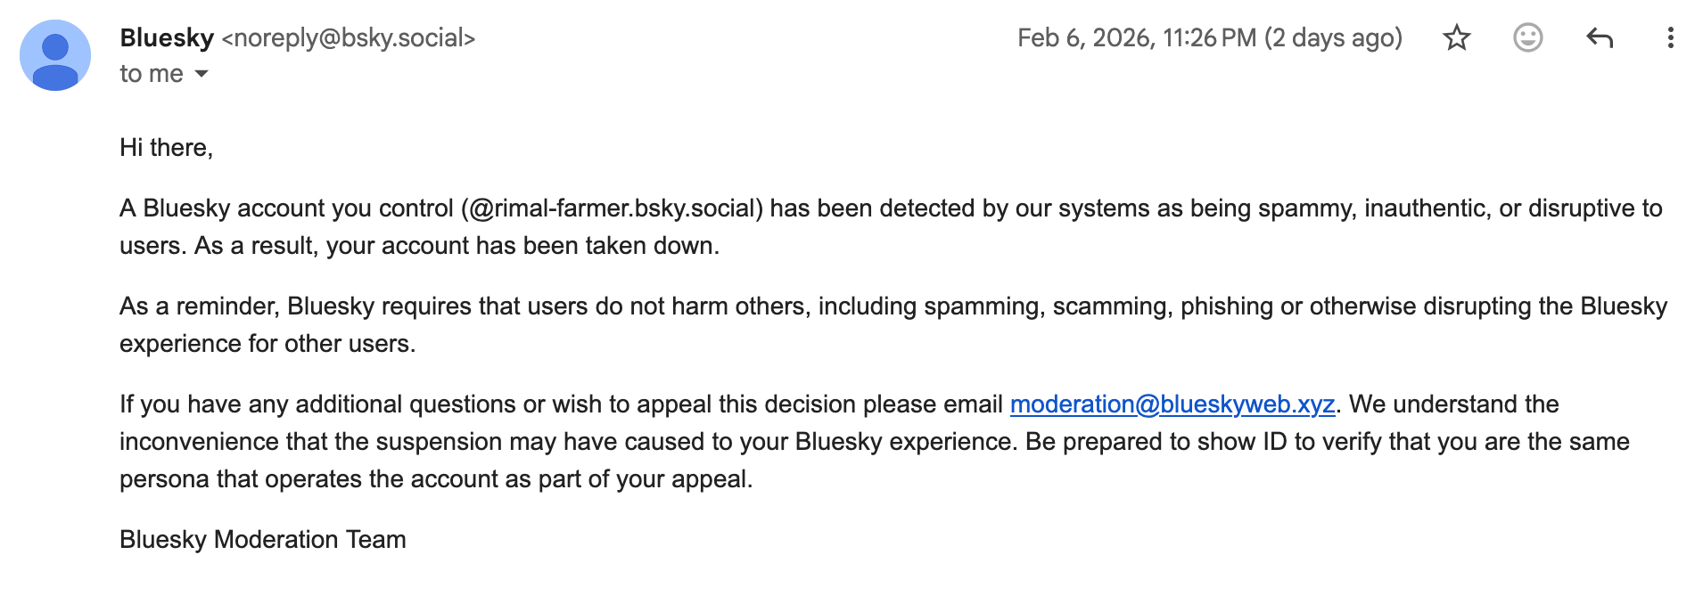Expand recipient details arrow beside "to me"
The image size is (1703, 604).
click(x=202, y=74)
